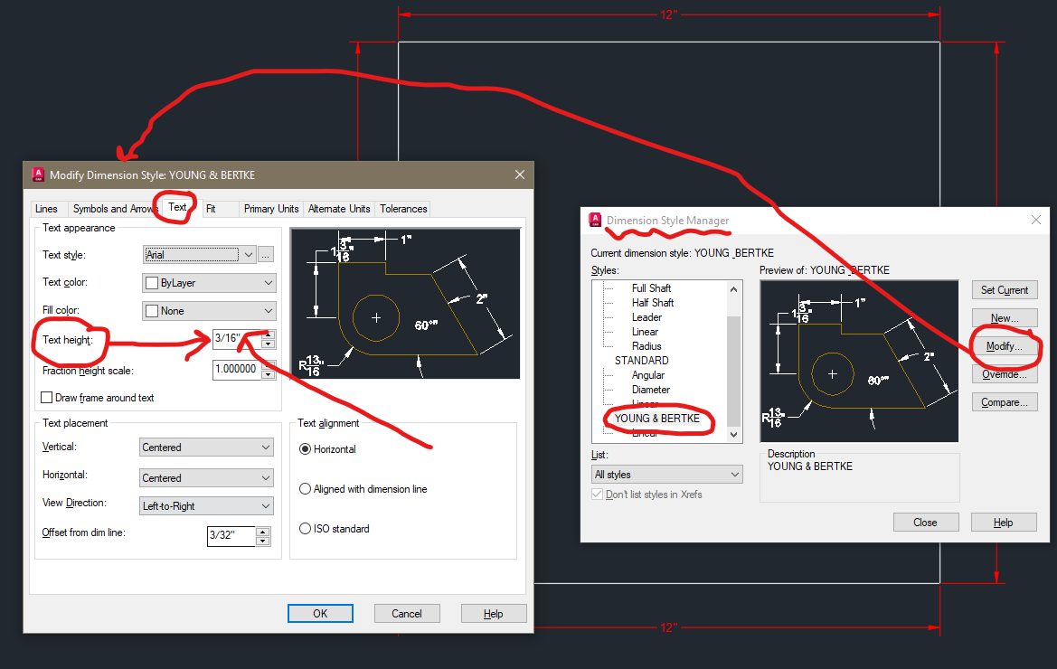Select Diameter under STANDARD
Viewport: 1057px width, 669px height.
tap(650, 390)
